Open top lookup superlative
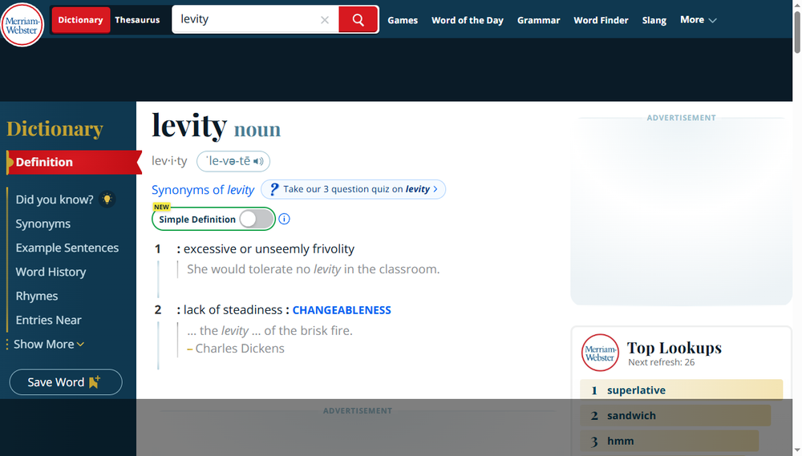The height and width of the screenshot is (456, 802). pyautogui.click(x=681, y=390)
